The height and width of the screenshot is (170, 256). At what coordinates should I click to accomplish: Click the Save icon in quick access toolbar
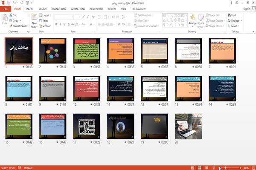(9, 3)
